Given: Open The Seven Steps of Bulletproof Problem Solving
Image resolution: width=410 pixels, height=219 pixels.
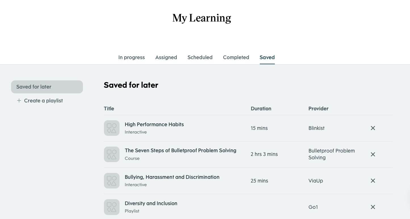Looking at the screenshot, I should (181, 151).
